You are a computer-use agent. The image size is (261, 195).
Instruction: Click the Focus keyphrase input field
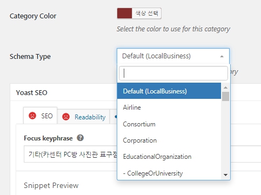71,154
